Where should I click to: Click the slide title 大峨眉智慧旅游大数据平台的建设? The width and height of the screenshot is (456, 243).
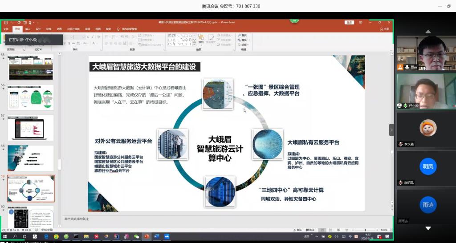click(x=145, y=67)
